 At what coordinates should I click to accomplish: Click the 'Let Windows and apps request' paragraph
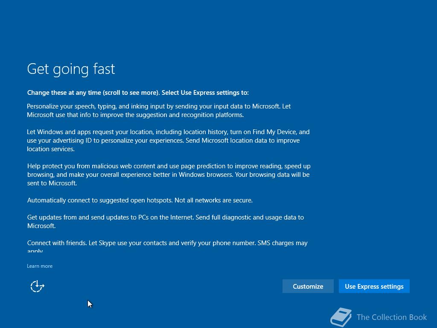pyautogui.click(x=168, y=140)
